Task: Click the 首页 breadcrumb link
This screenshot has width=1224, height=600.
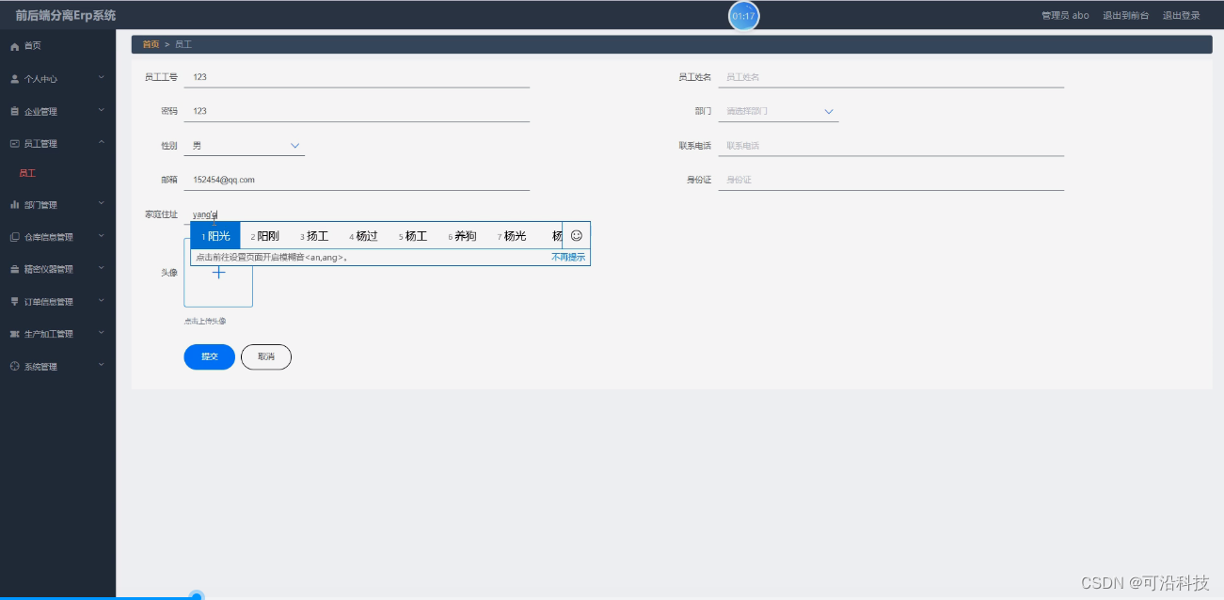Action: (x=151, y=44)
